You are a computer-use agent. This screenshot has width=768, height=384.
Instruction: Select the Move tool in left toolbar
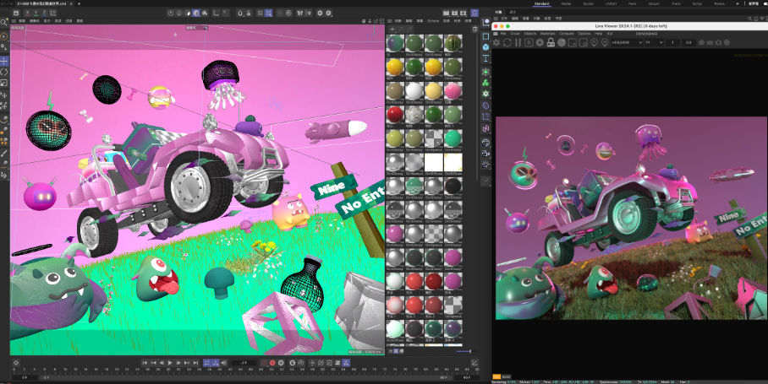(4, 61)
